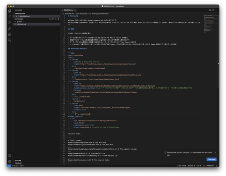
Task: Close README.md in Open Editors list
Action: coord(16,16)
